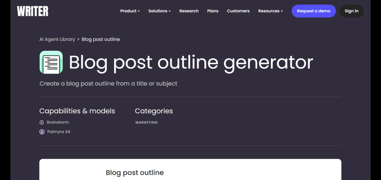Screen dimensions: 381x180
Task: Open the Plans menu item
Action: [x=213, y=11]
